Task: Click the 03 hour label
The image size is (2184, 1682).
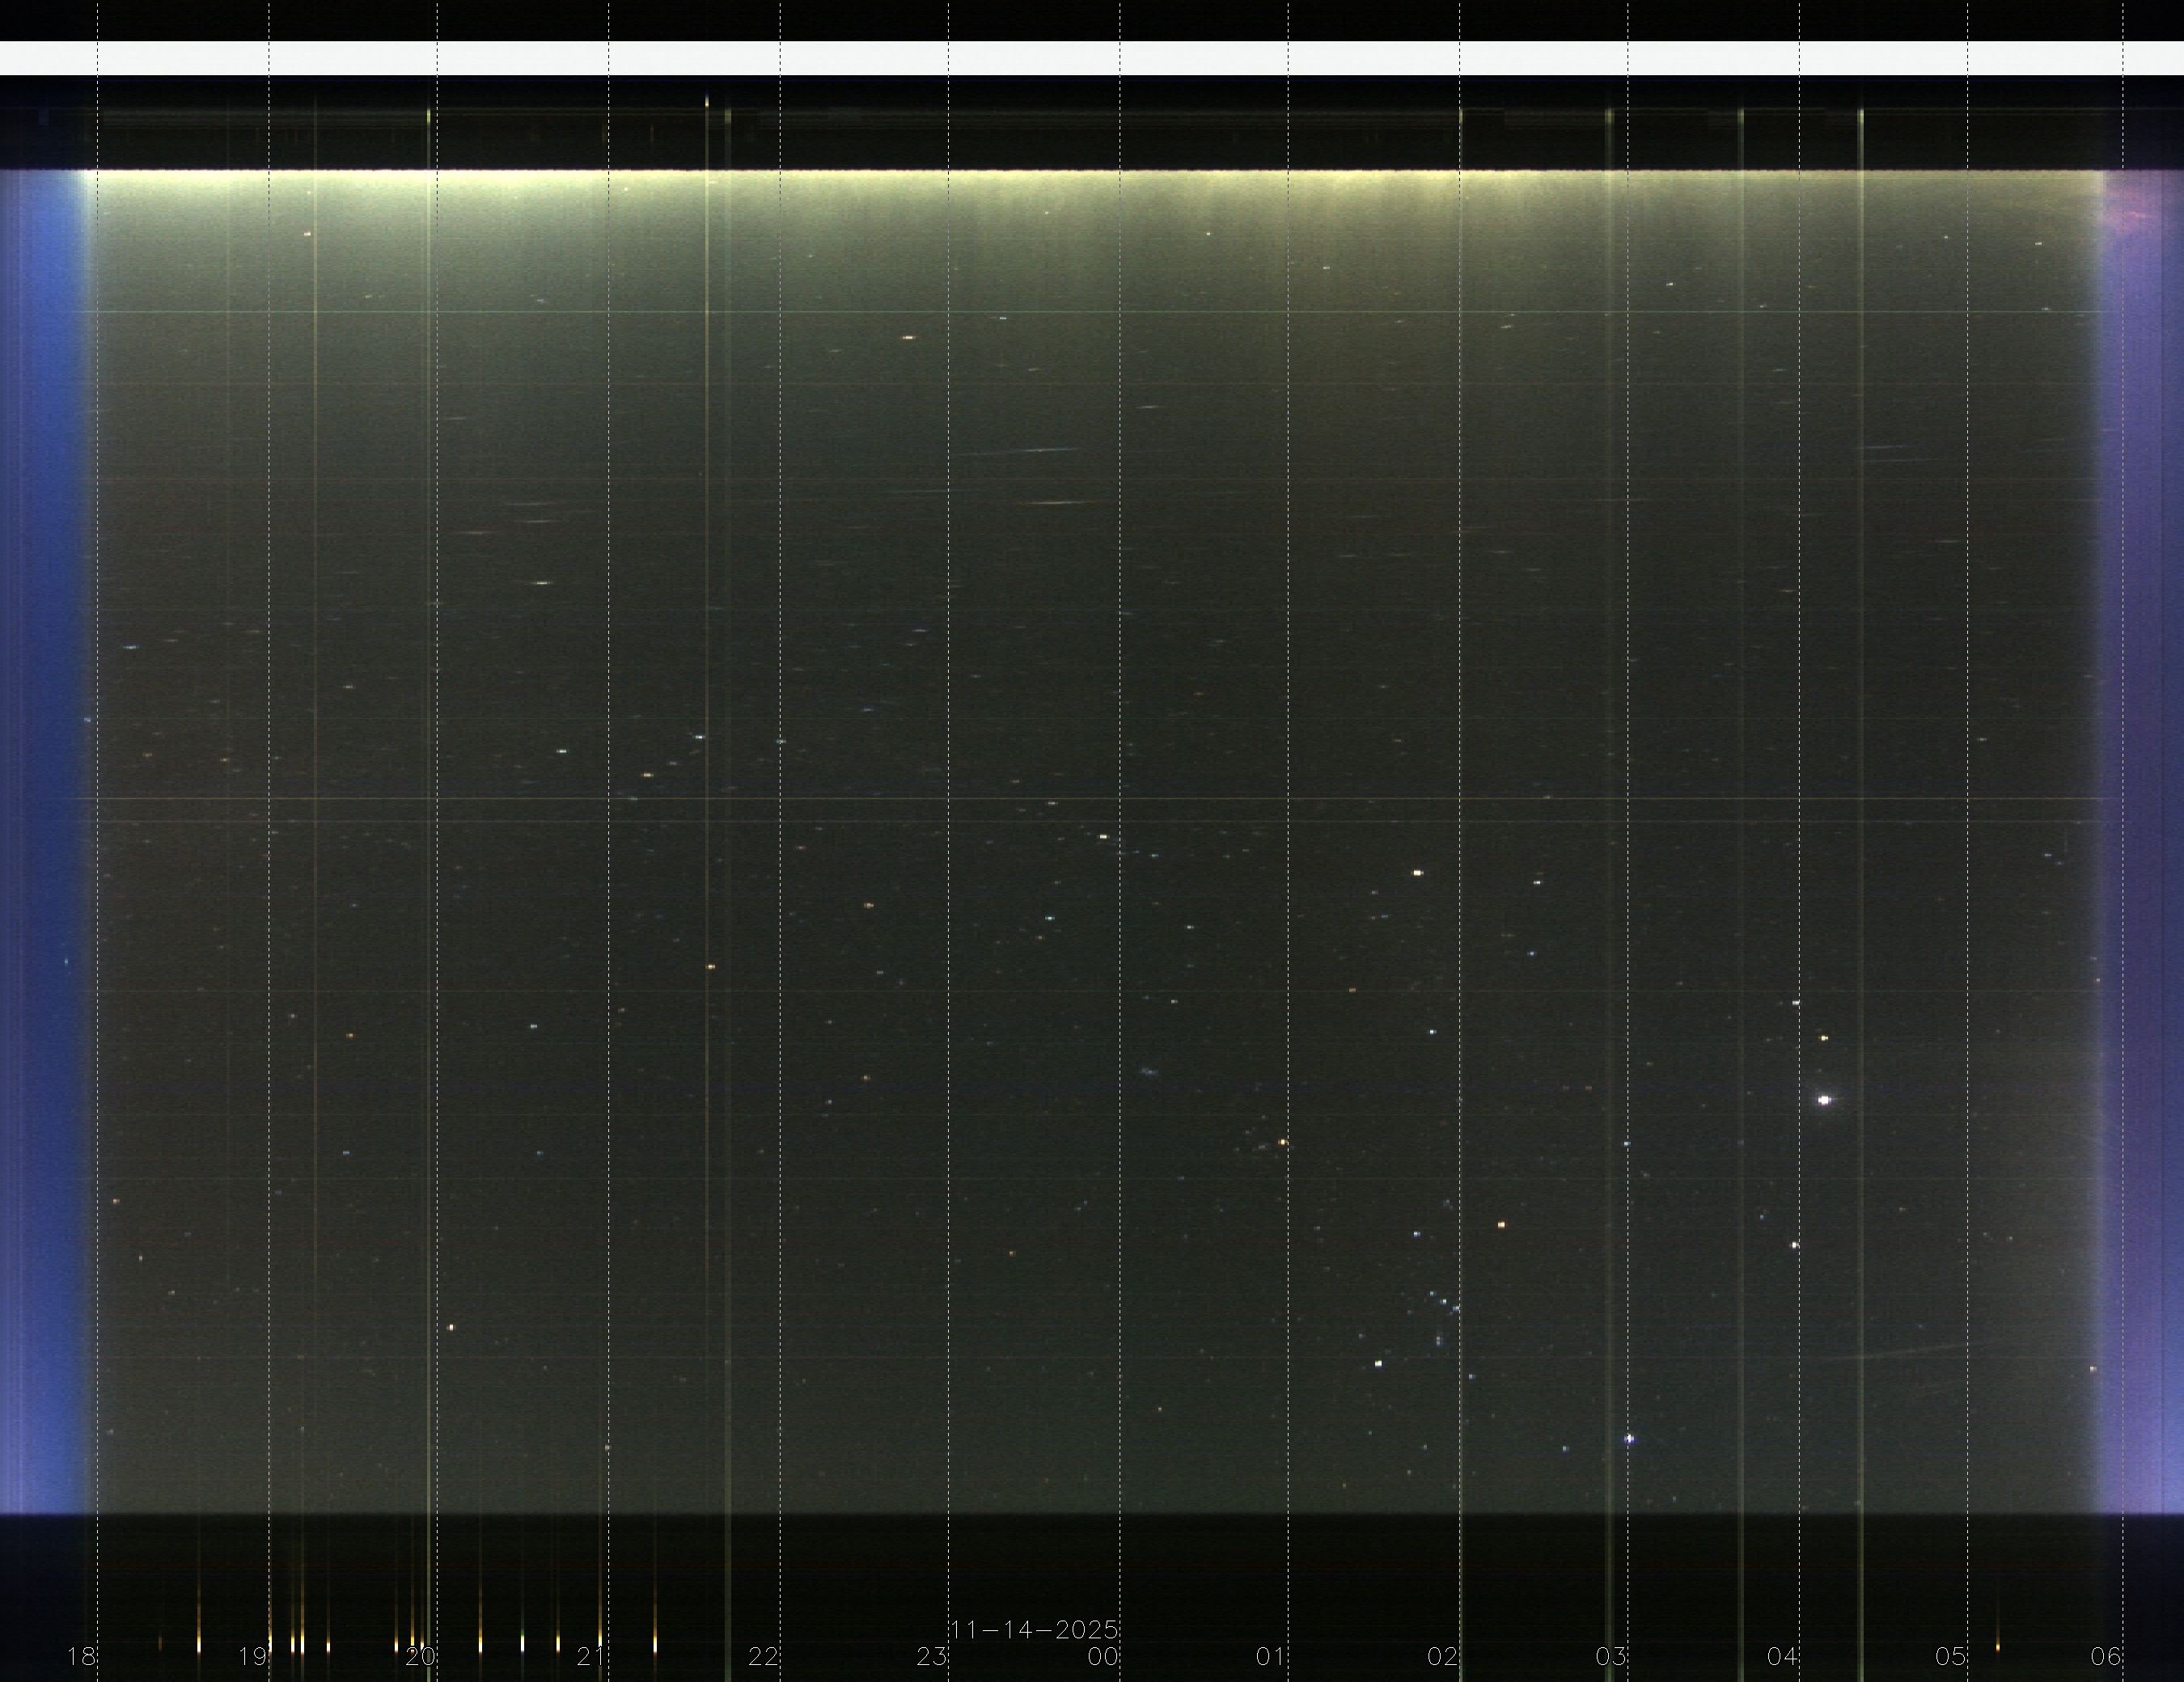Action: (x=1610, y=1656)
